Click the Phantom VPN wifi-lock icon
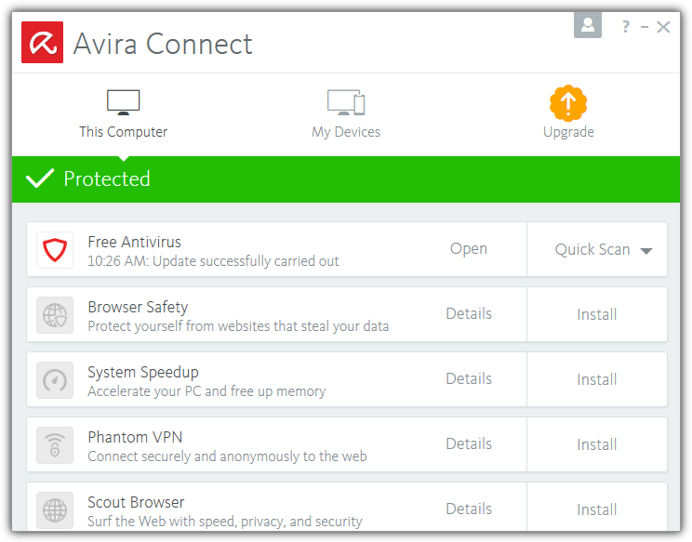692x542 pixels. click(x=55, y=445)
